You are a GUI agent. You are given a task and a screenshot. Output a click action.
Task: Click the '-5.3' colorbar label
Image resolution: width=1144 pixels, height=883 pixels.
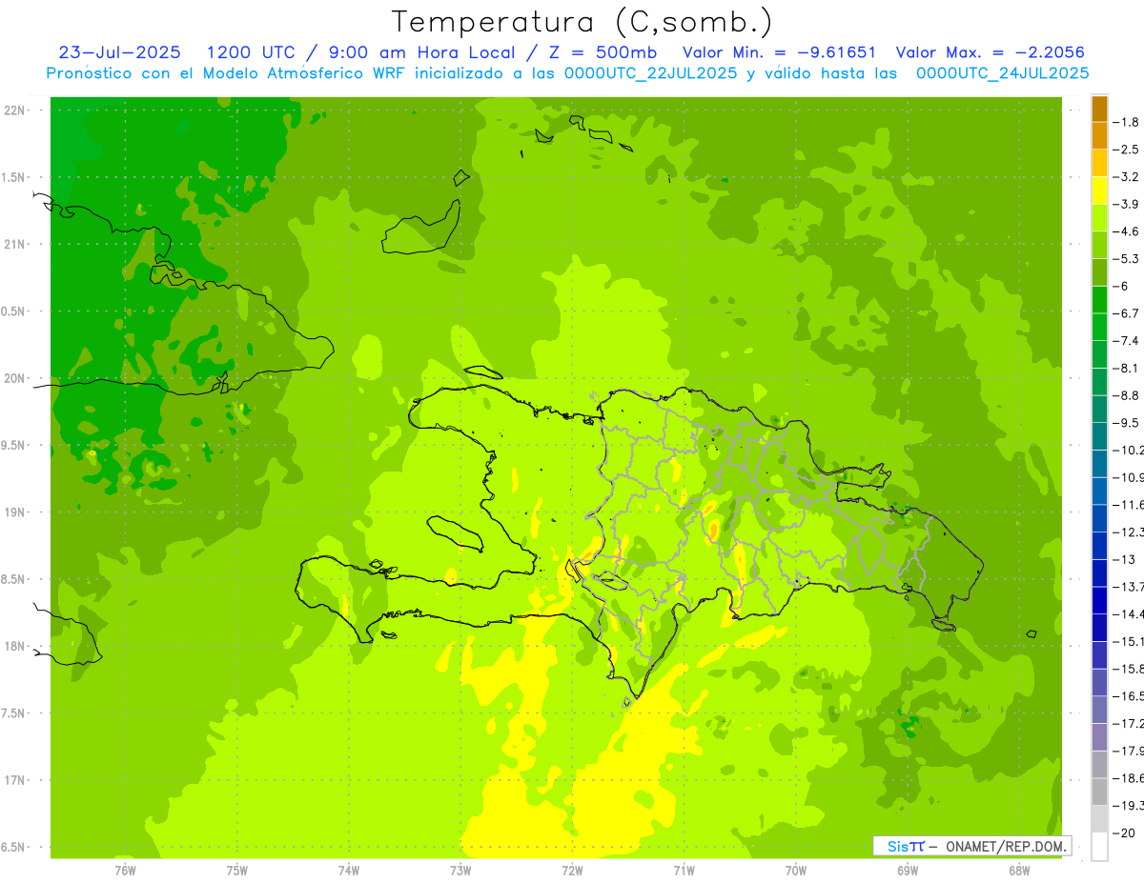pyautogui.click(x=1126, y=259)
